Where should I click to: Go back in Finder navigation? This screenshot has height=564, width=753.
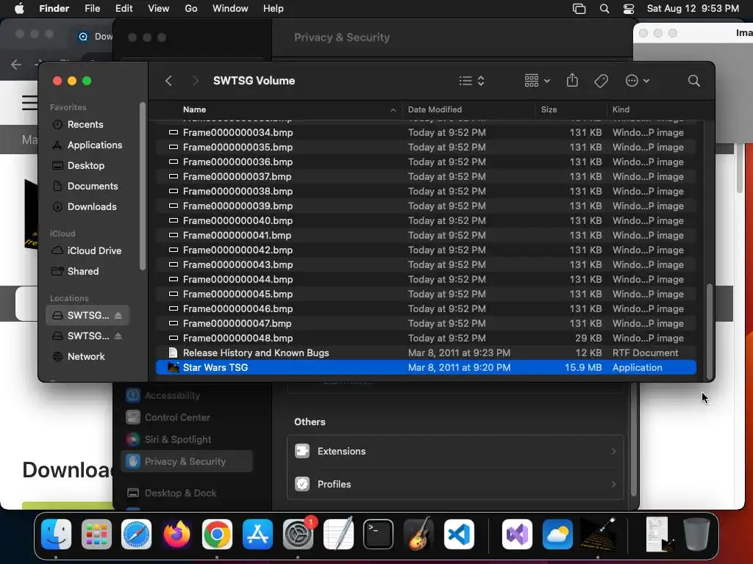click(x=168, y=81)
